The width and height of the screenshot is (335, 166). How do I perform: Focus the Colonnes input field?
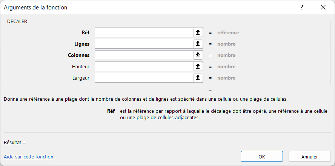click(x=144, y=55)
